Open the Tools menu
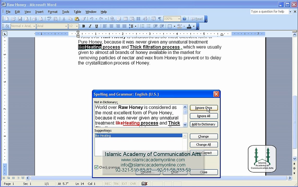The width and height of the screenshot is (298, 187). 65,12
